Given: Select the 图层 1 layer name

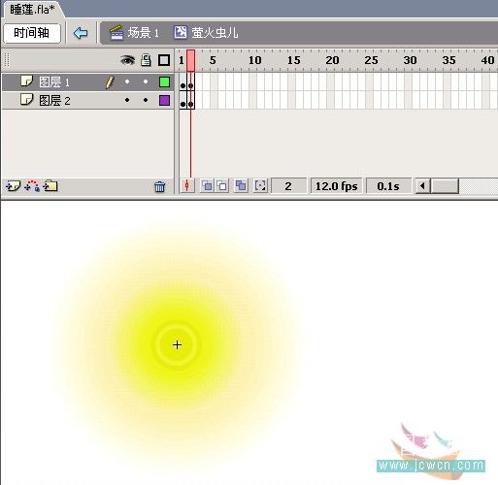Looking at the screenshot, I should pyautogui.click(x=54, y=82).
